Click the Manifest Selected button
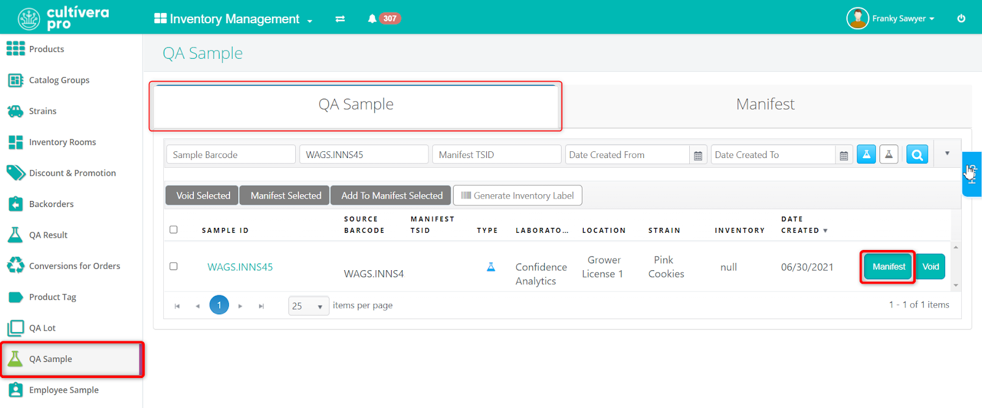982x408 pixels. [x=285, y=195]
